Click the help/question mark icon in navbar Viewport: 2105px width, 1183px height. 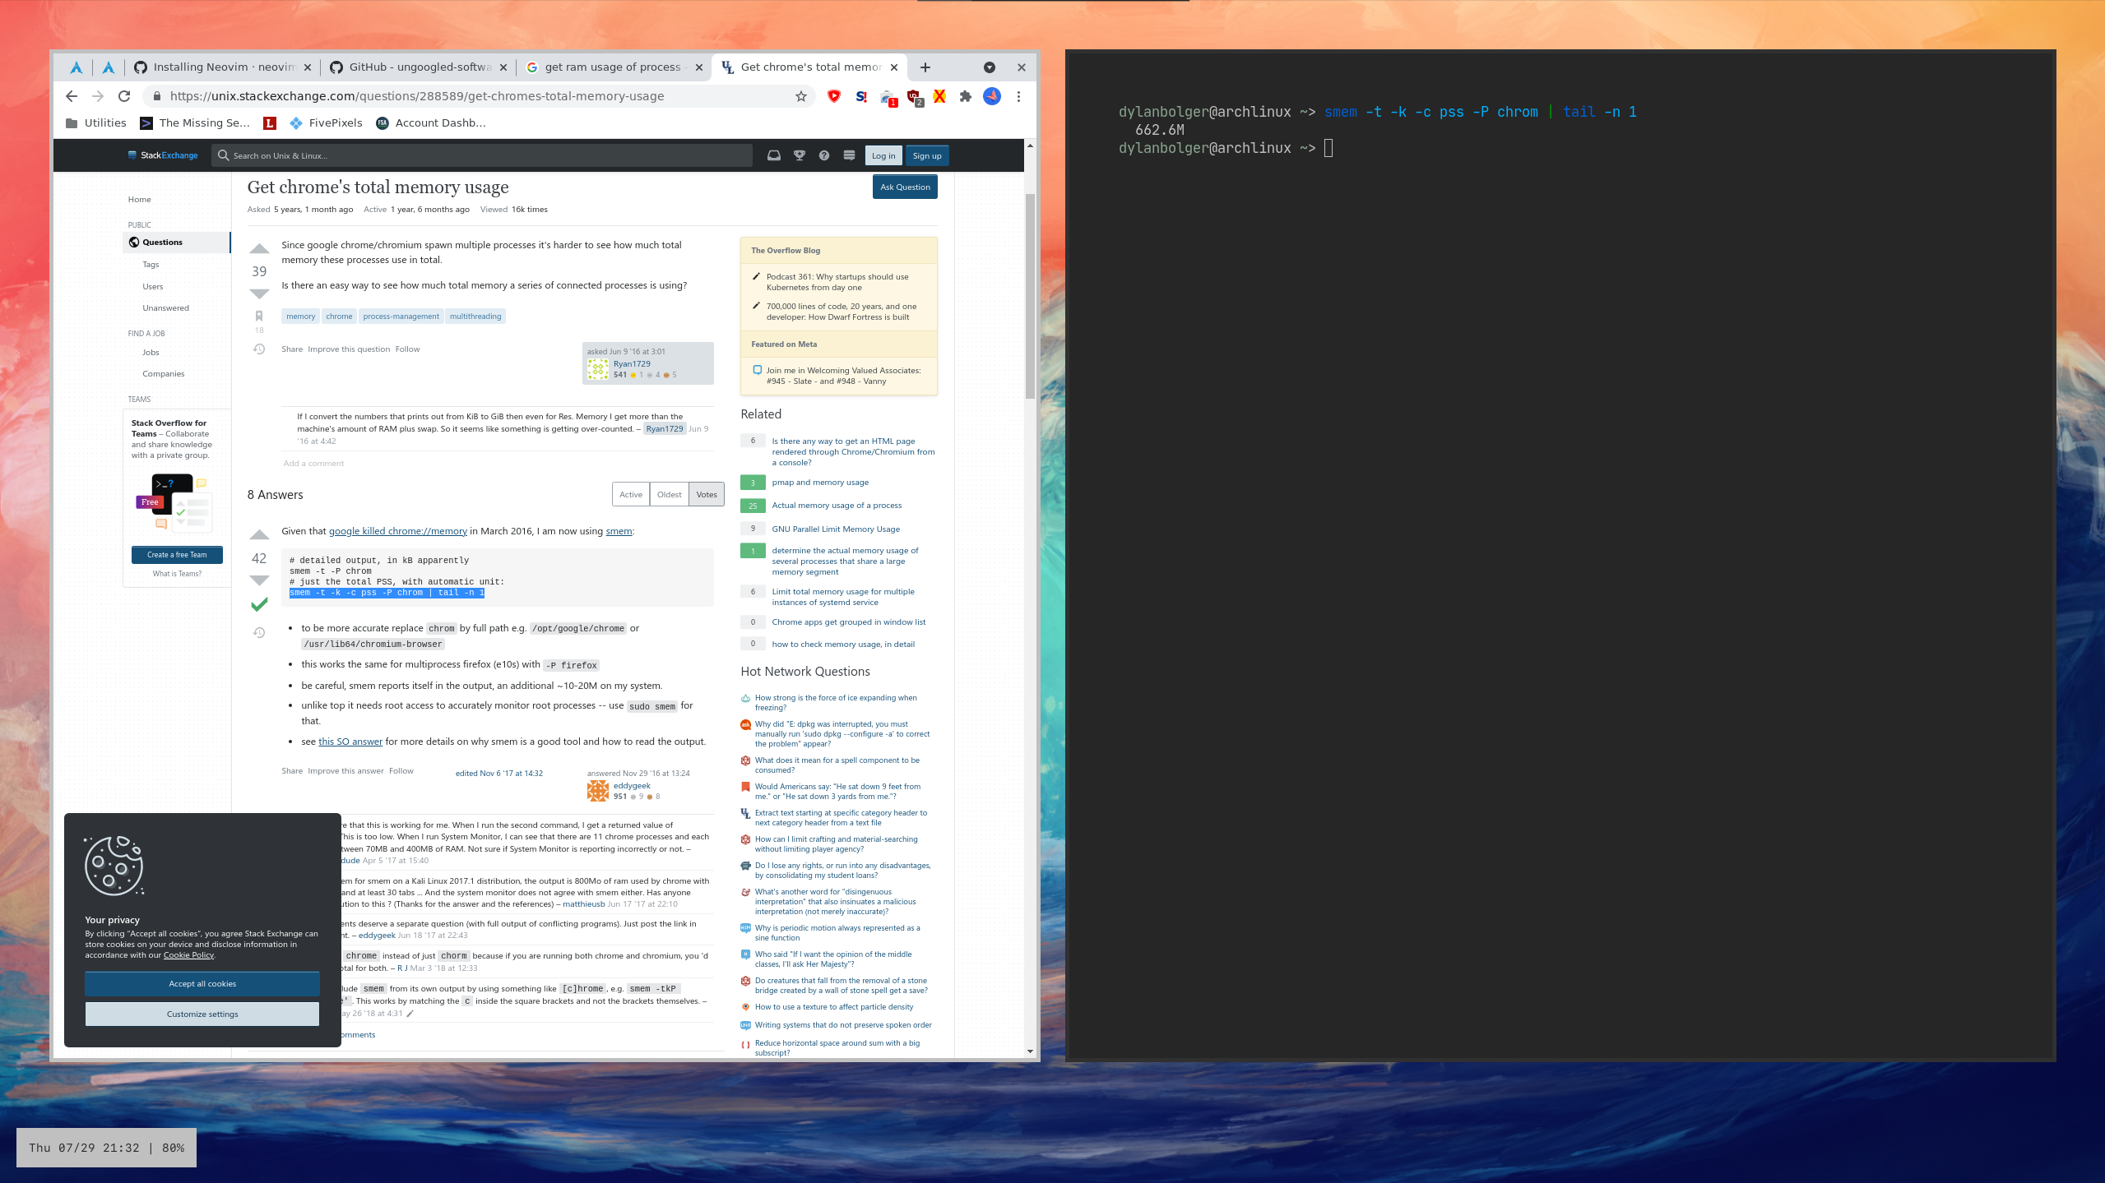tap(824, 155)
